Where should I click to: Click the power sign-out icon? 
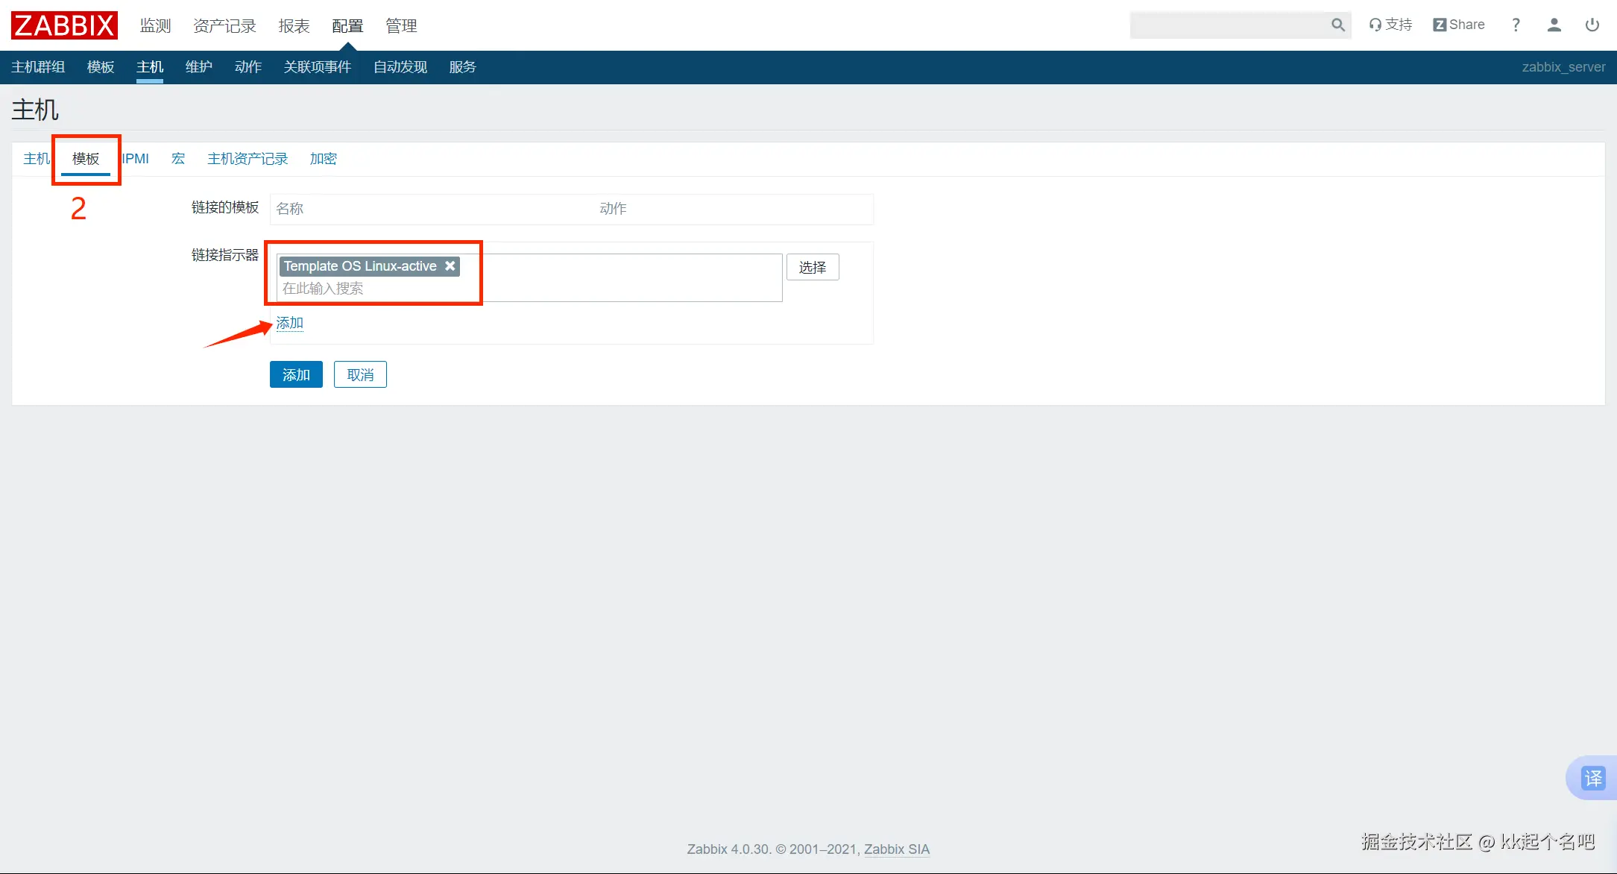click(x=1592, y=25)
